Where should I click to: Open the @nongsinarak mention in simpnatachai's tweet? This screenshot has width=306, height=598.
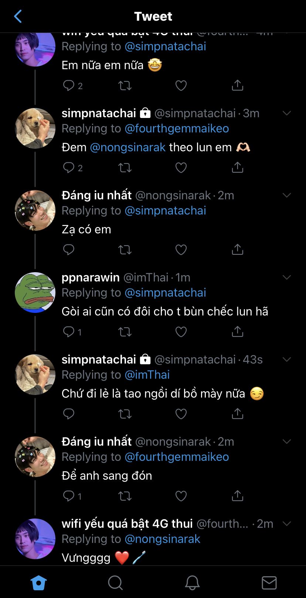128,147
